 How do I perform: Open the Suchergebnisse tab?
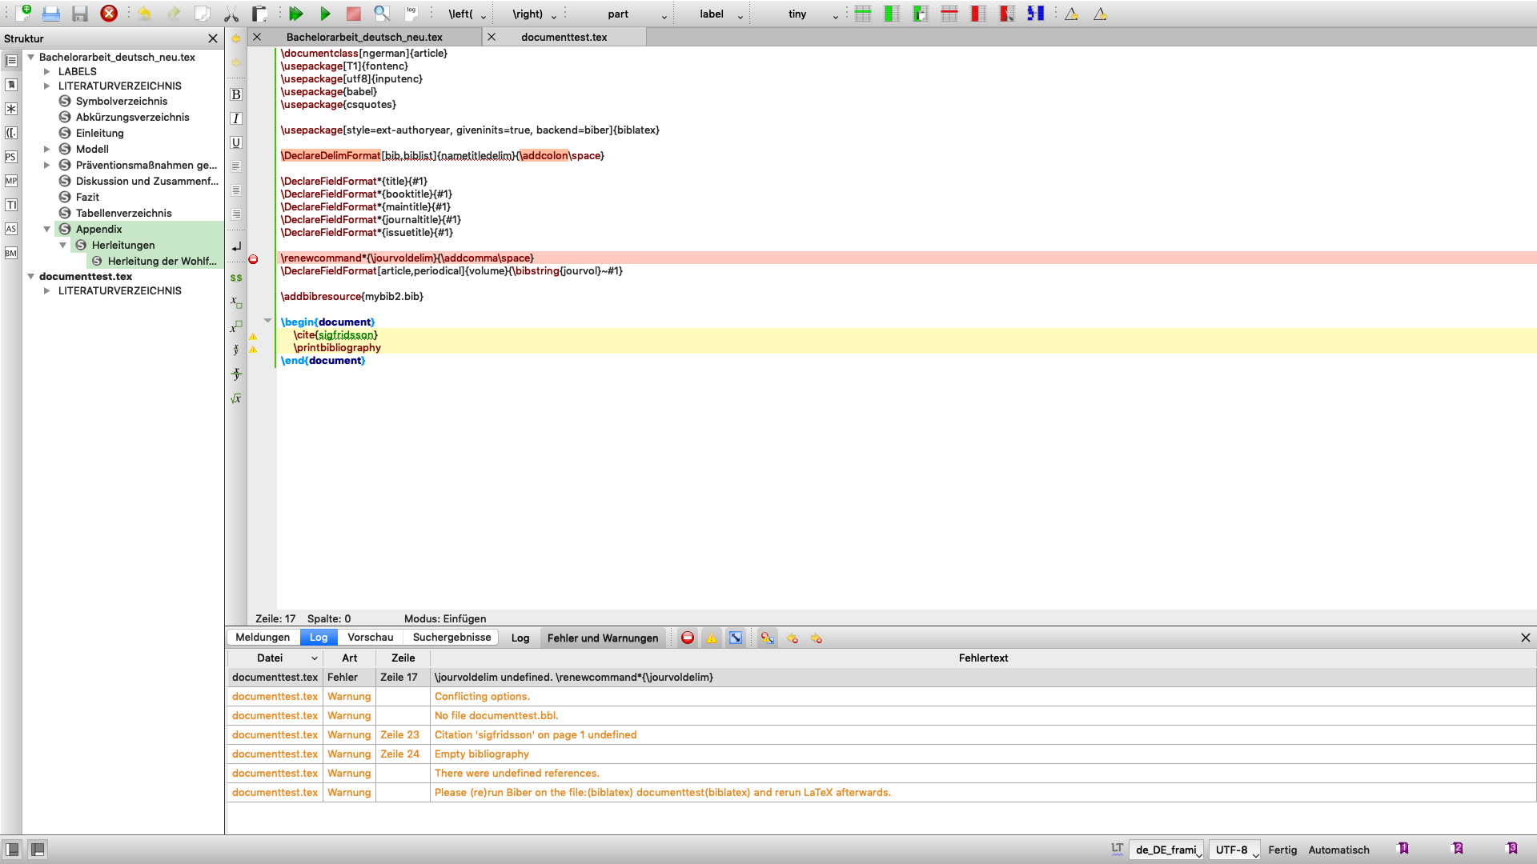[x=451, y=638]
